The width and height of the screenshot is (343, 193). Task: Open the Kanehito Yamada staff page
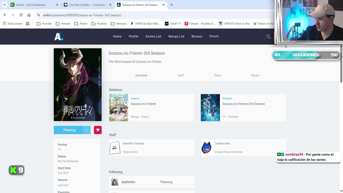[x=133, y=143]
